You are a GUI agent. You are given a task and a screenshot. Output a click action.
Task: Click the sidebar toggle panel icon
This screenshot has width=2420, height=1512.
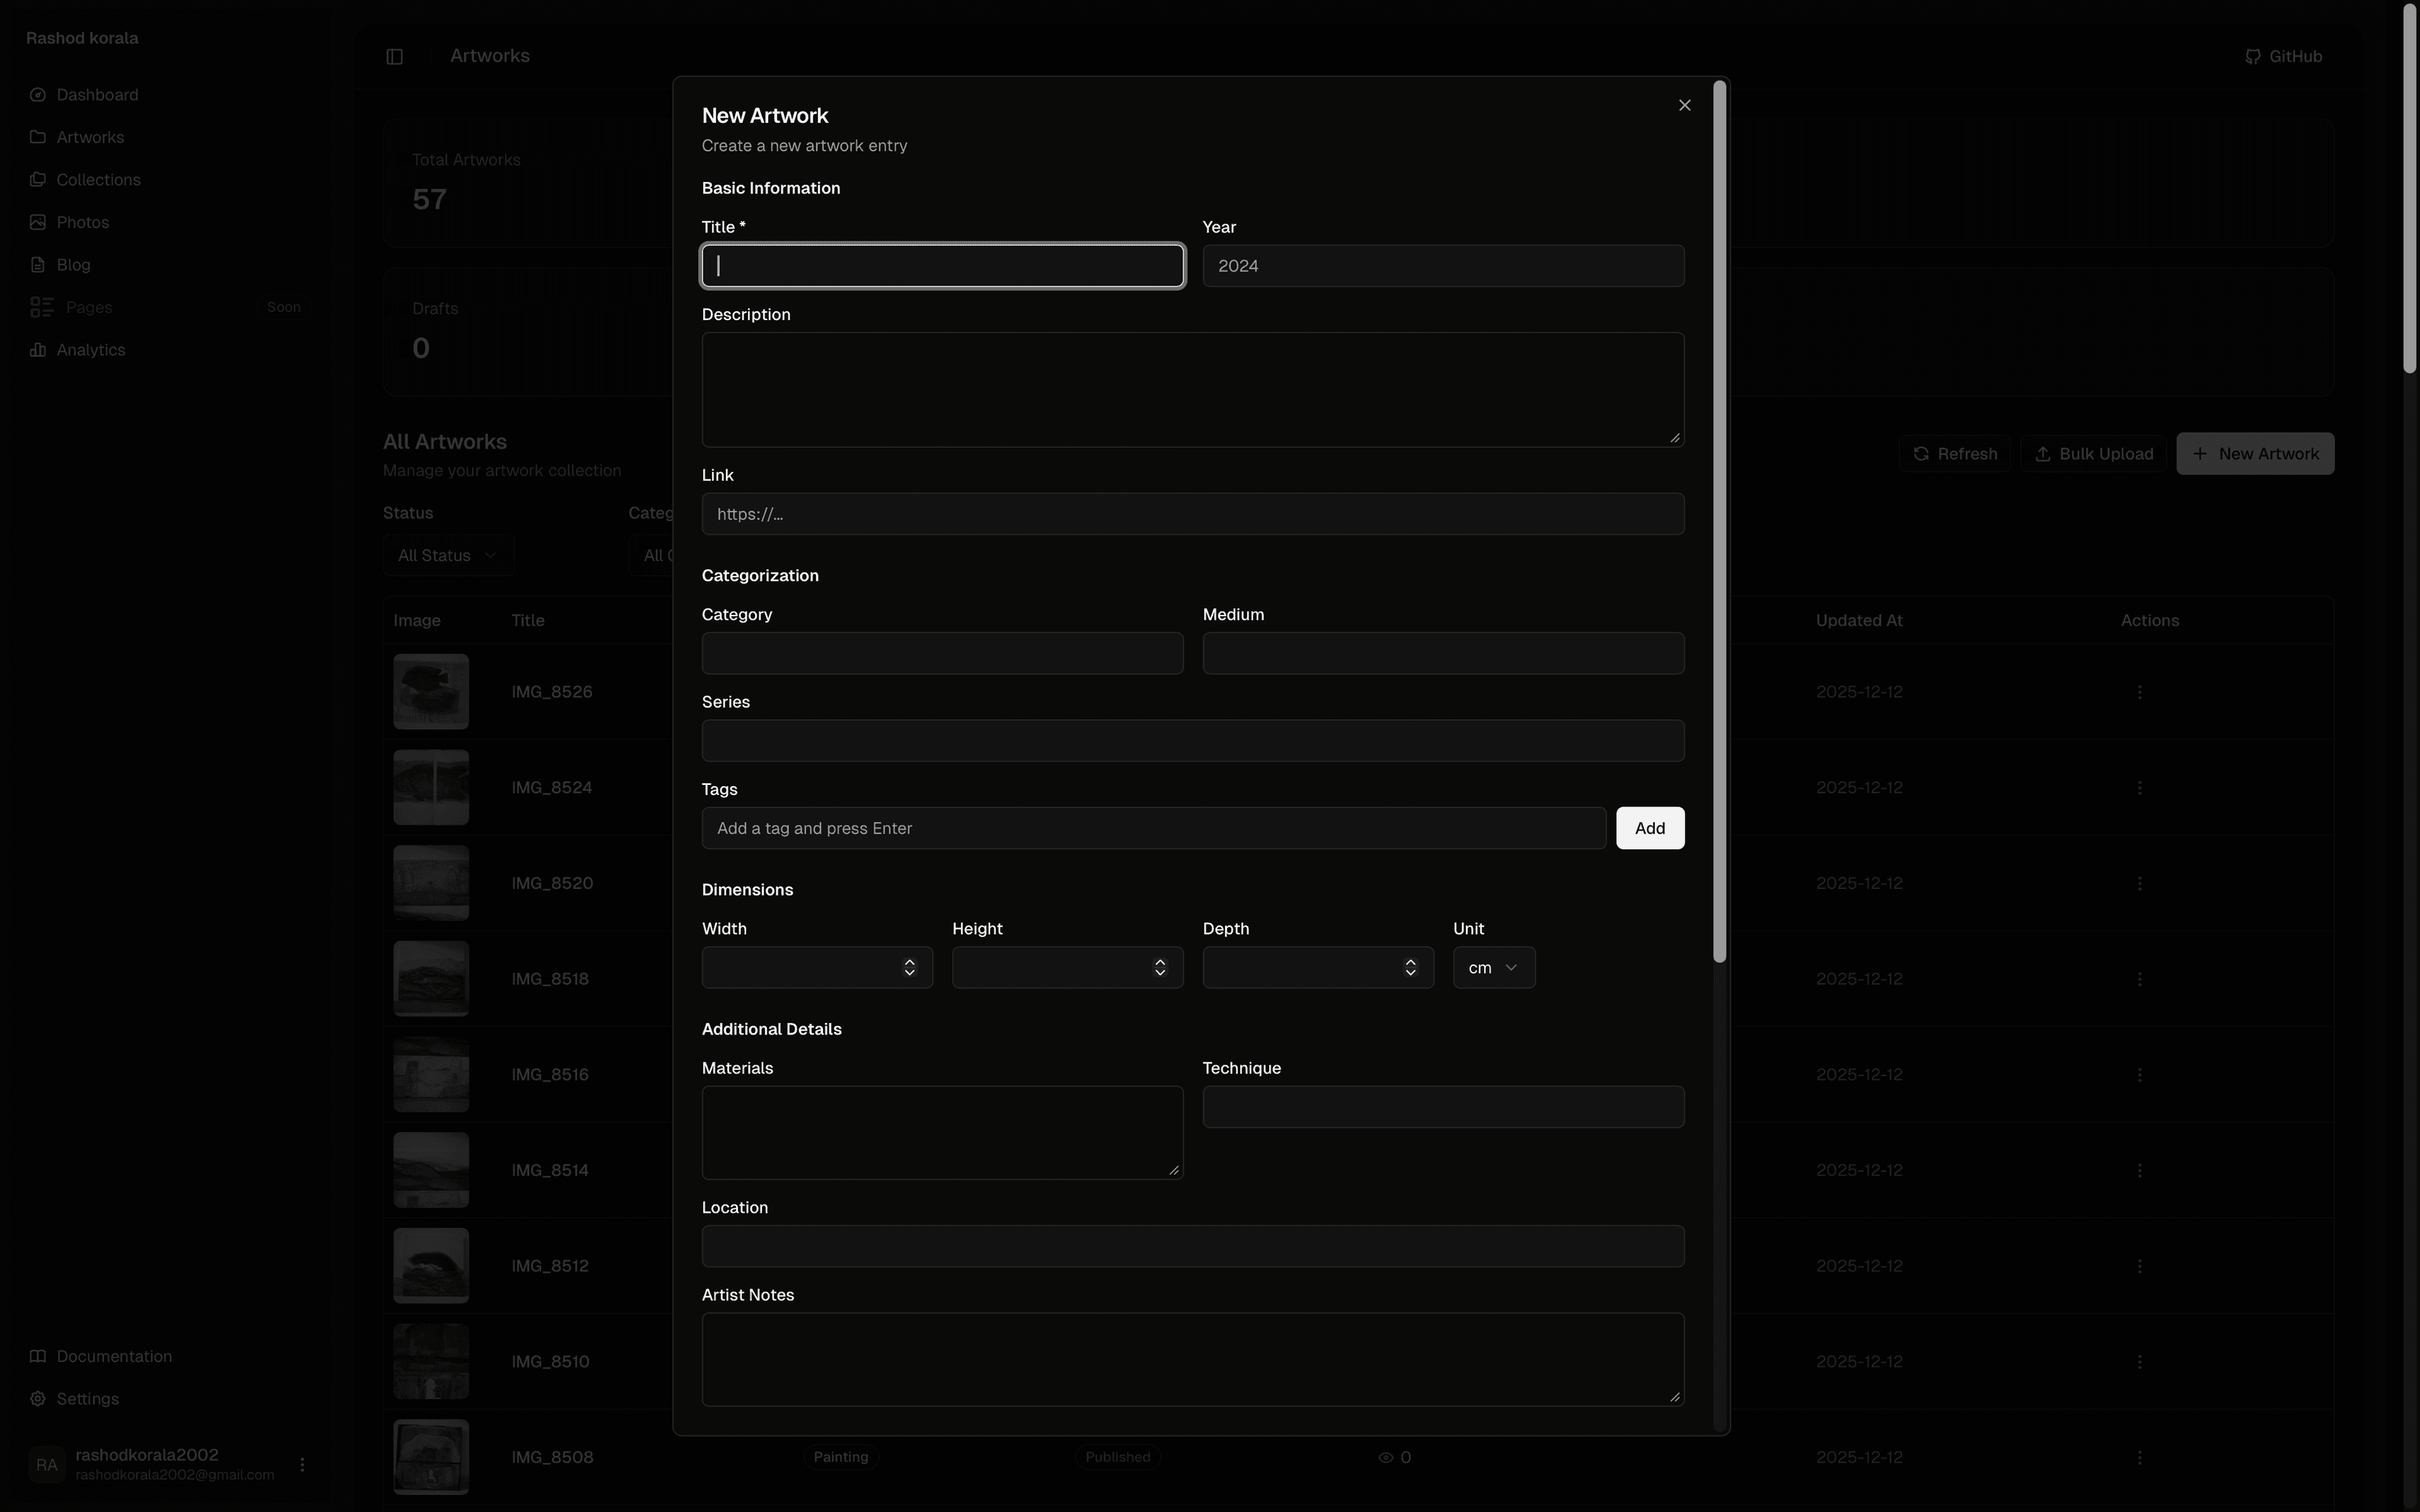pyautogui.click(x=394, y=56)
